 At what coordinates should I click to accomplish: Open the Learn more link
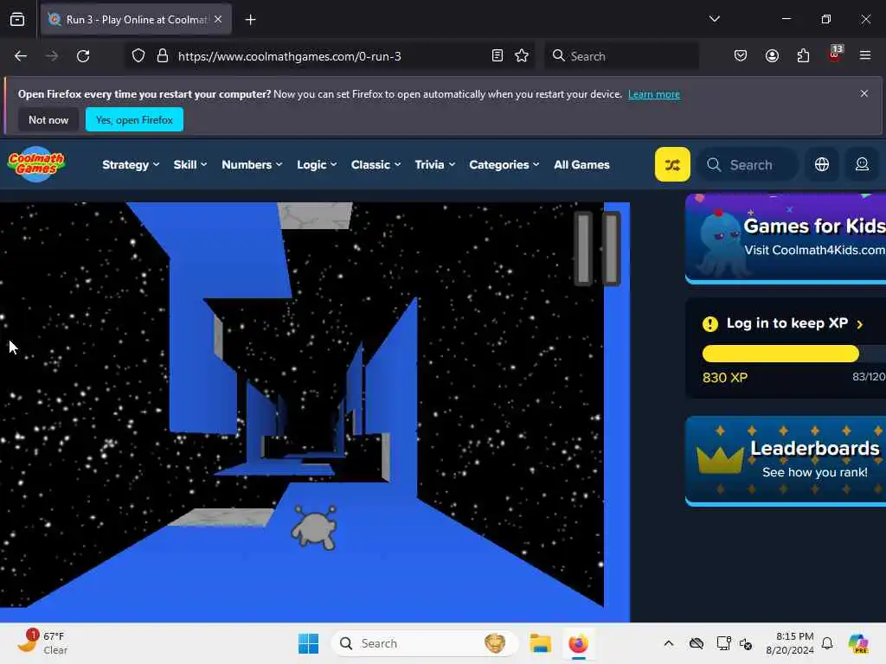pyautogui.click(x=654, y=94)
